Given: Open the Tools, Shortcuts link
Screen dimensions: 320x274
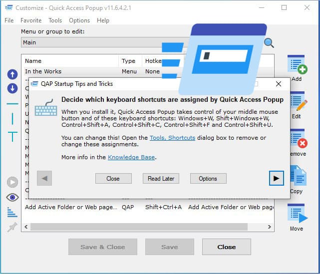Looking at the screenshot, I should [x=172, y=138].
